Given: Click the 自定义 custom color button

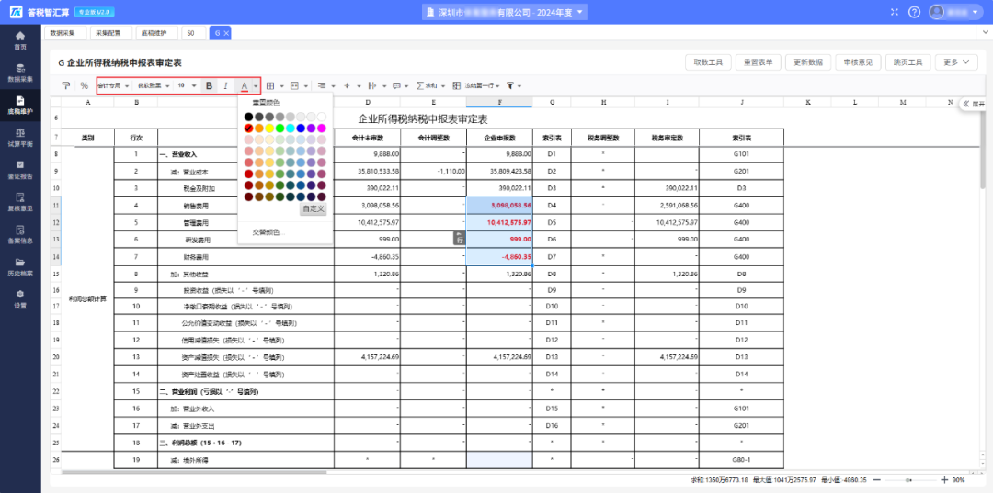Looking at the screenshot, I should click(313, 208).
